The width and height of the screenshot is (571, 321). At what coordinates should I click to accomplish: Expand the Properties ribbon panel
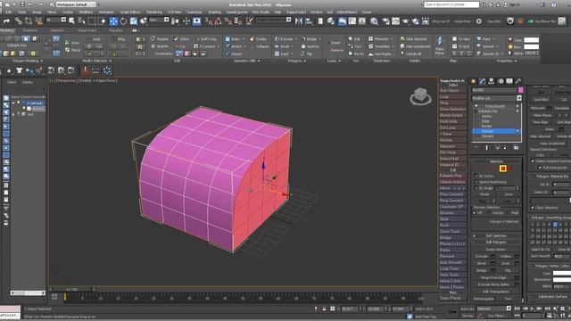(507, 61)
